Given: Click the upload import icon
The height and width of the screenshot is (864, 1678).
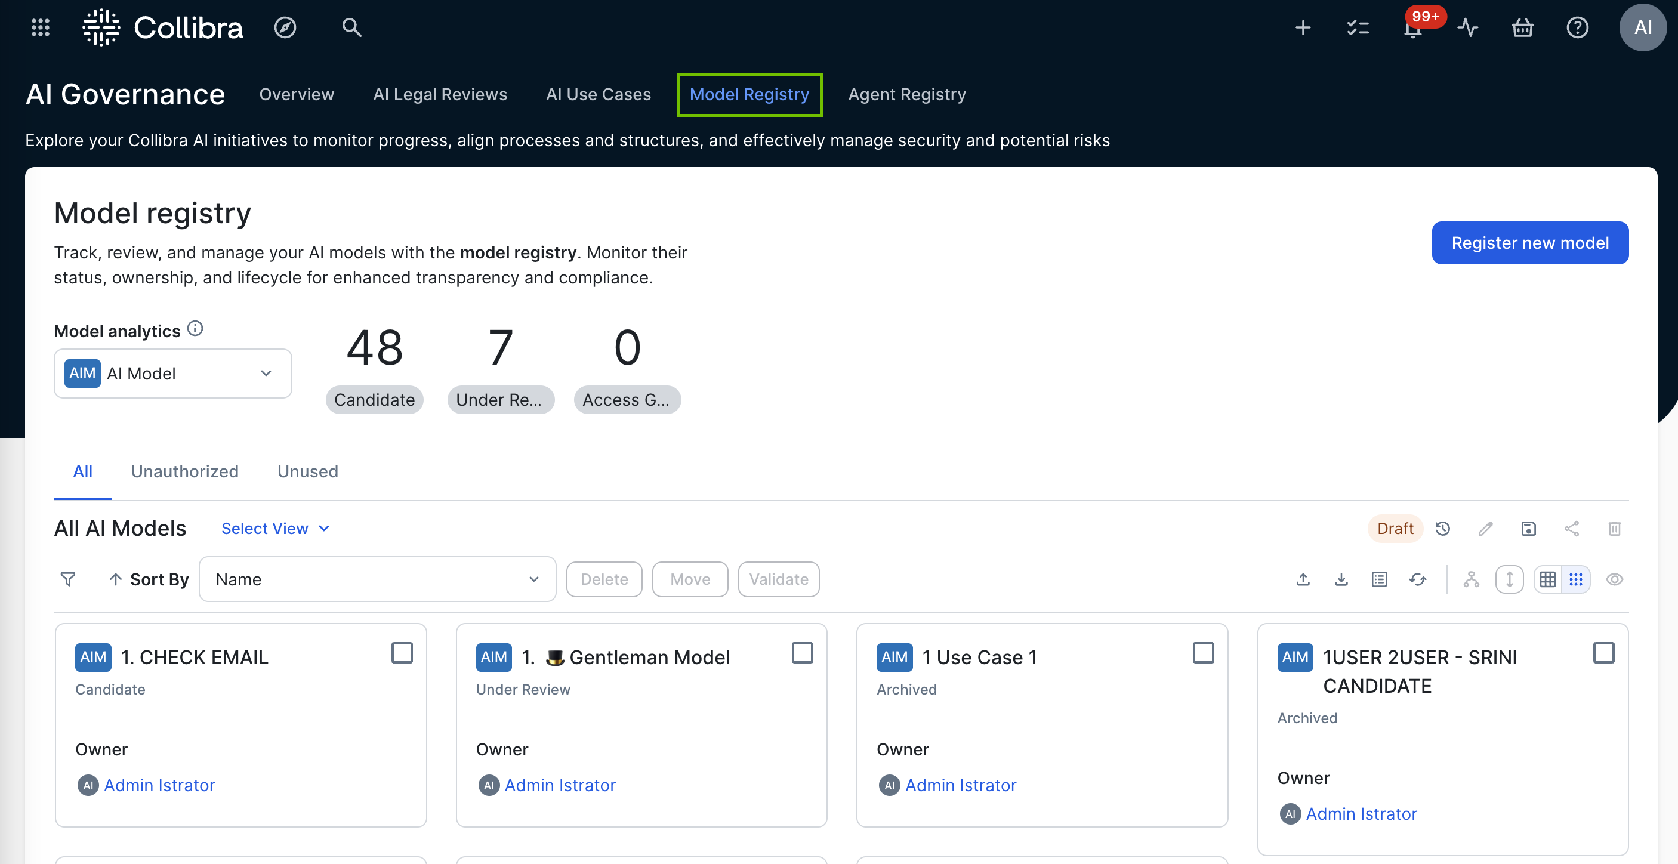Looking at the screenshot, I should coord(1303,579).
